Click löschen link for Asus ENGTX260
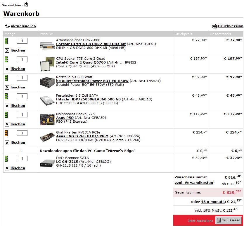The width and height of the screenshot is (244, 226). pos(18,143)
